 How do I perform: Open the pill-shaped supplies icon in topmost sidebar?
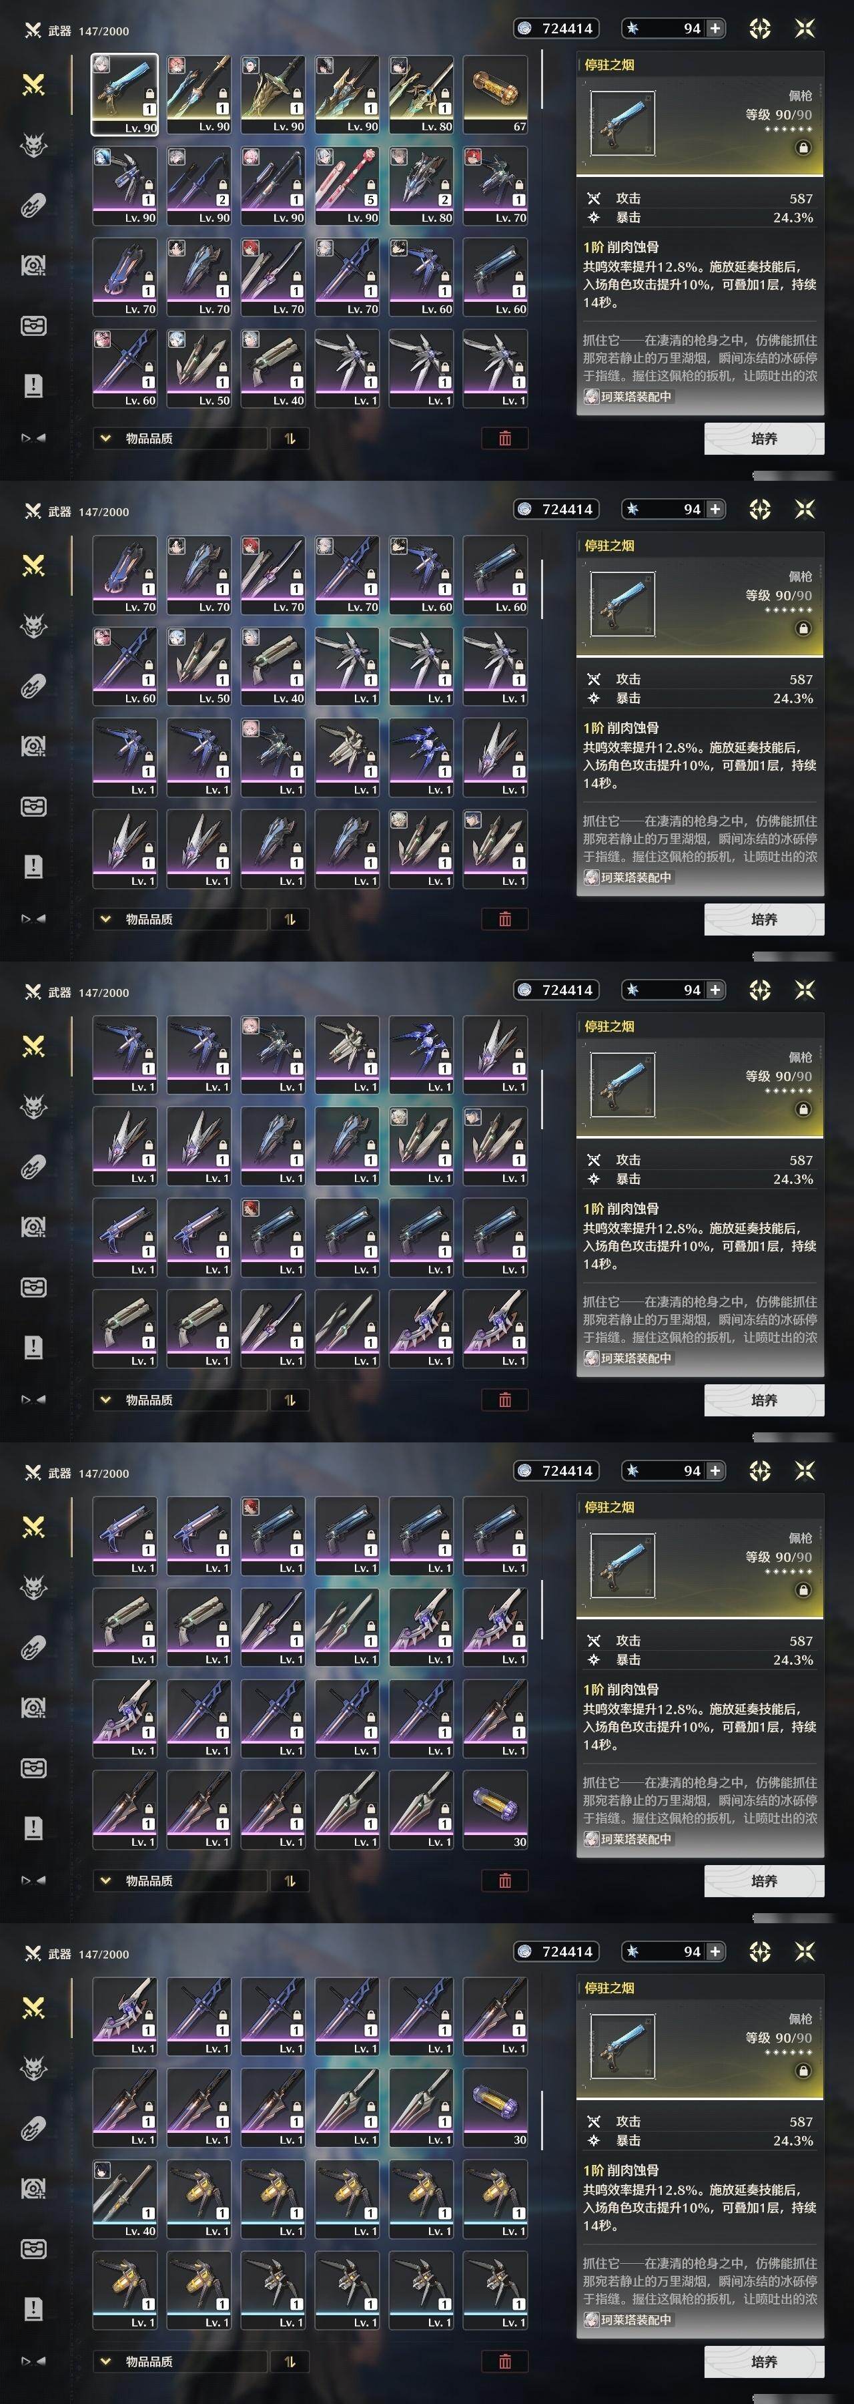pos(33,205)
